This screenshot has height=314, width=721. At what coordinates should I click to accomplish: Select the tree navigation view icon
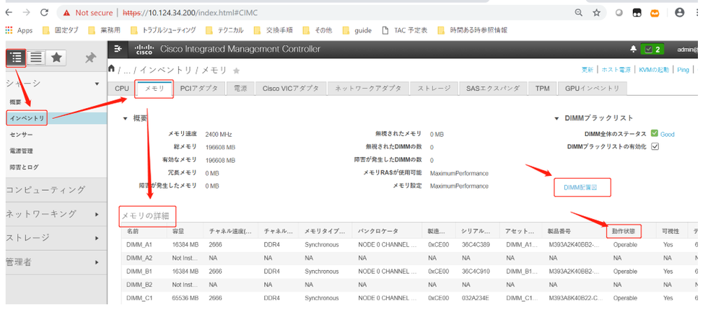[16, 58]
